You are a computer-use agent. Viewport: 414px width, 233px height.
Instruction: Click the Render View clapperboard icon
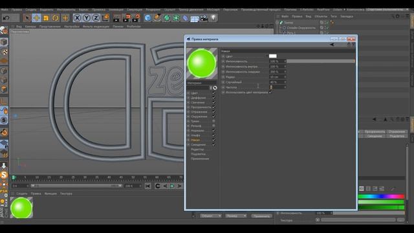(x=116, y=18)
